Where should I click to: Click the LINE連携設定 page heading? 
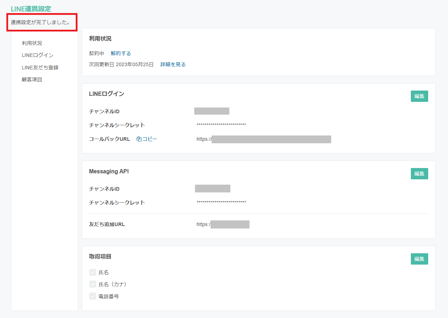pyautogui.click(x=31, y=9)
